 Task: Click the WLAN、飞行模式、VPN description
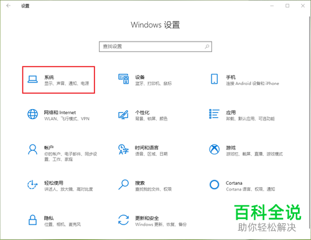pyautogui.click(x=67, y=118)
